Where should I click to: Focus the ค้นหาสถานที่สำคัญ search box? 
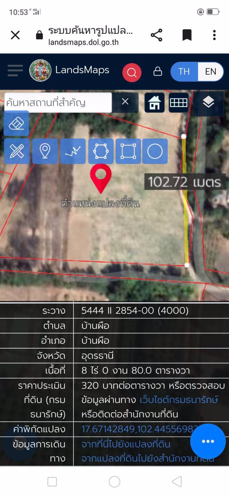[58, 103]
